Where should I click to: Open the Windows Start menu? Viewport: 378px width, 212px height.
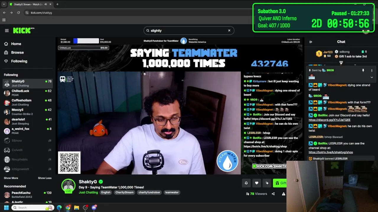click(x=6, y=208)
